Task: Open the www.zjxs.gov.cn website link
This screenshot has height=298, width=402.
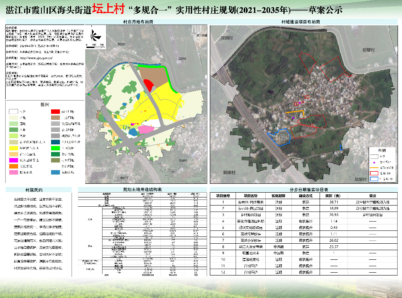Action: [x=121, y=58]
